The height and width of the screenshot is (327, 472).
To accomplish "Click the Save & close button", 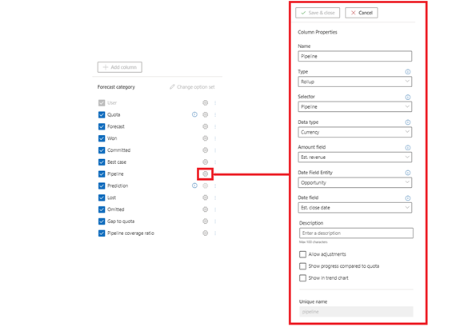I will click(x=318, y=13).
